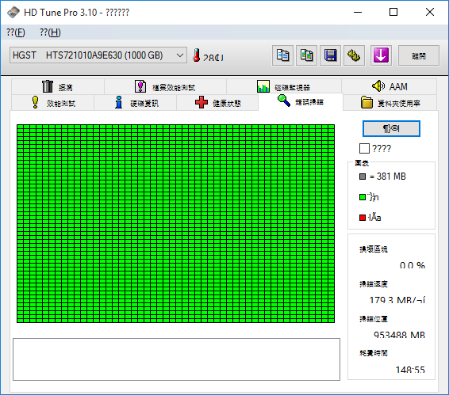The image size is (449, 395).
Task: Click the green legend color swatch
Action: pos(363,197)
